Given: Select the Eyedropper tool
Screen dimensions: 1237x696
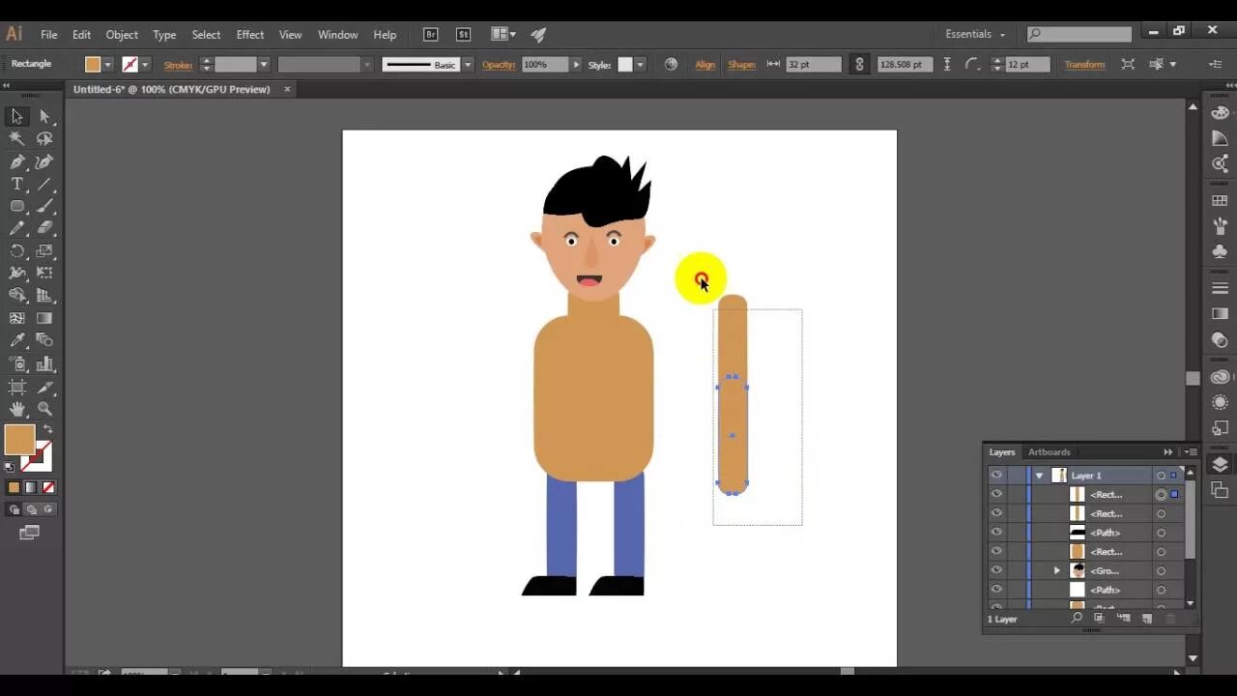Looking at the screenshot, I should point(16,340).
